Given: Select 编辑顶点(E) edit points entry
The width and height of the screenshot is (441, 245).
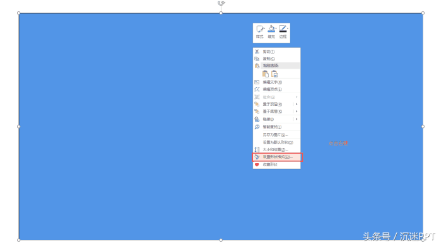Looking at the screenshot, I should (x=276, y=89).
